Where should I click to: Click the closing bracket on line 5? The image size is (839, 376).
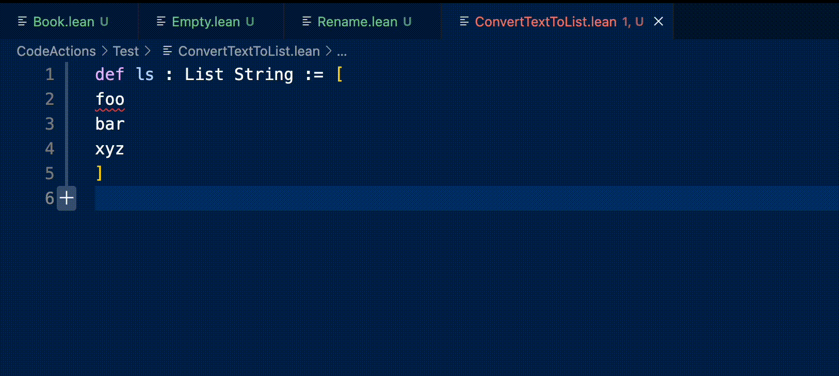coord(100,173)
